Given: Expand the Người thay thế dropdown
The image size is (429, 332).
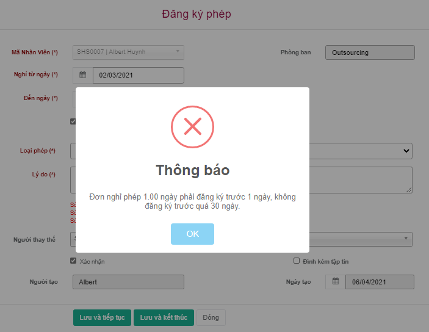Looking at the screenshot, I should [x=406, y=239].
